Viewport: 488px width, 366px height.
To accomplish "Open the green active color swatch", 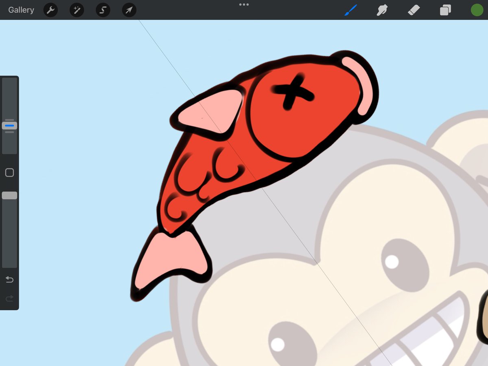I will pos(477,10).
